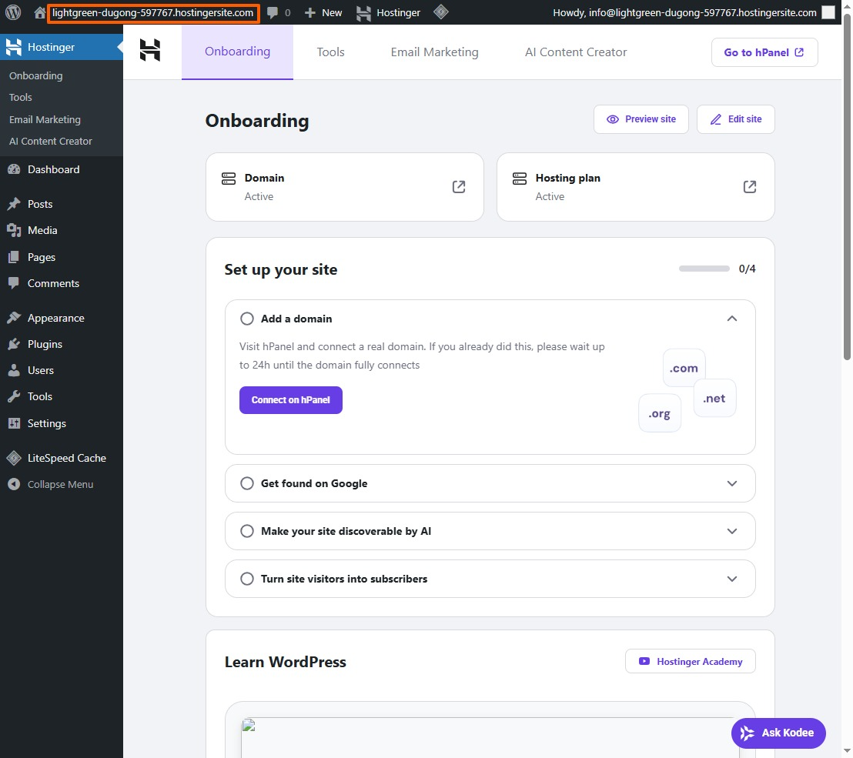
Task: Click the LiteSpeed diamond icon in admin bar
Action: click(440, 12)
